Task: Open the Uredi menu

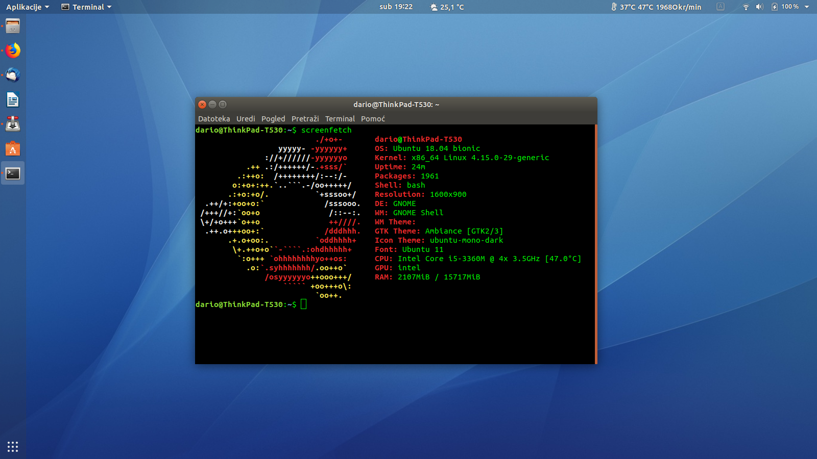Action: [x=246, y=119]
